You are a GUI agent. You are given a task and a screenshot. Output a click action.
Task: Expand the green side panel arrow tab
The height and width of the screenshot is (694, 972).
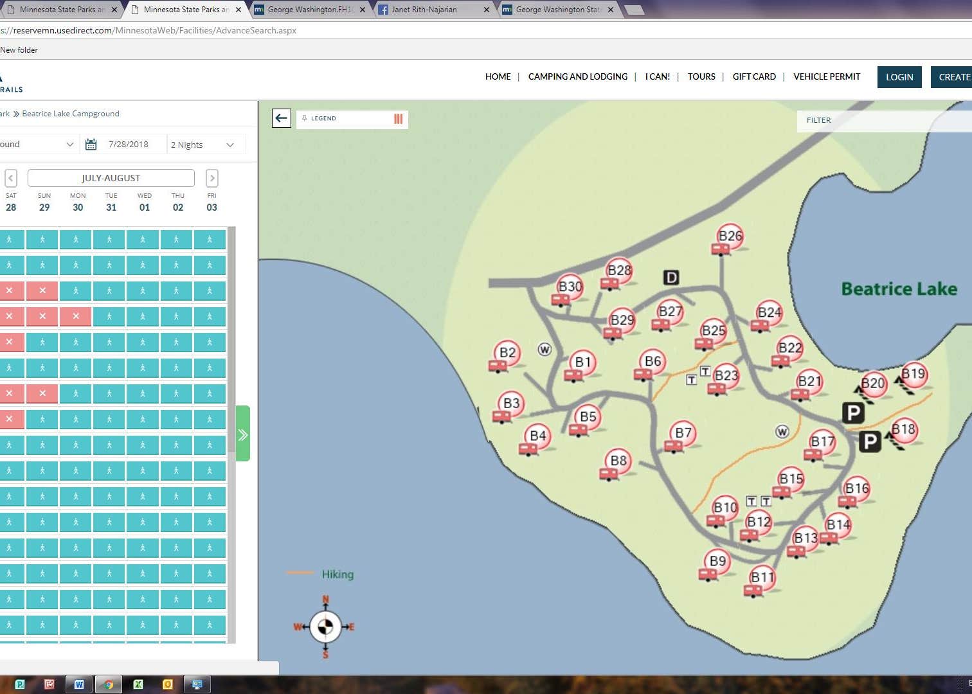243,434
